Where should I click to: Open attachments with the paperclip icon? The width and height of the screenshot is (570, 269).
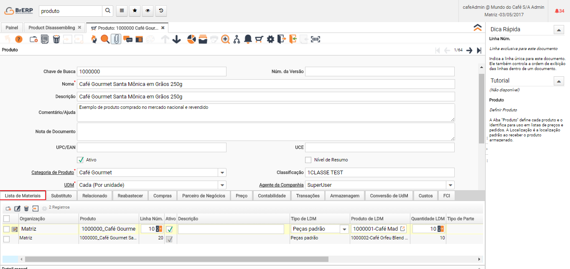tap(116, 39)
